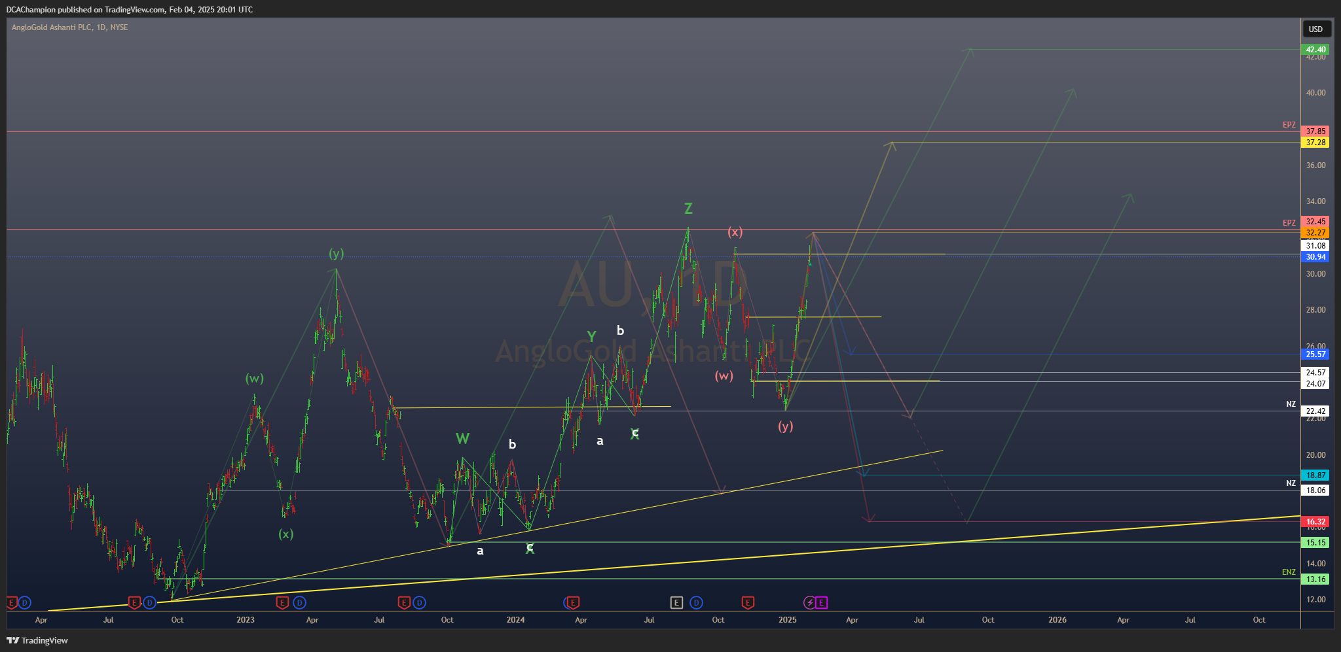The image size is (1341, 652).
Task: Select the cyan 18.87 price label
Action: 1315,475
